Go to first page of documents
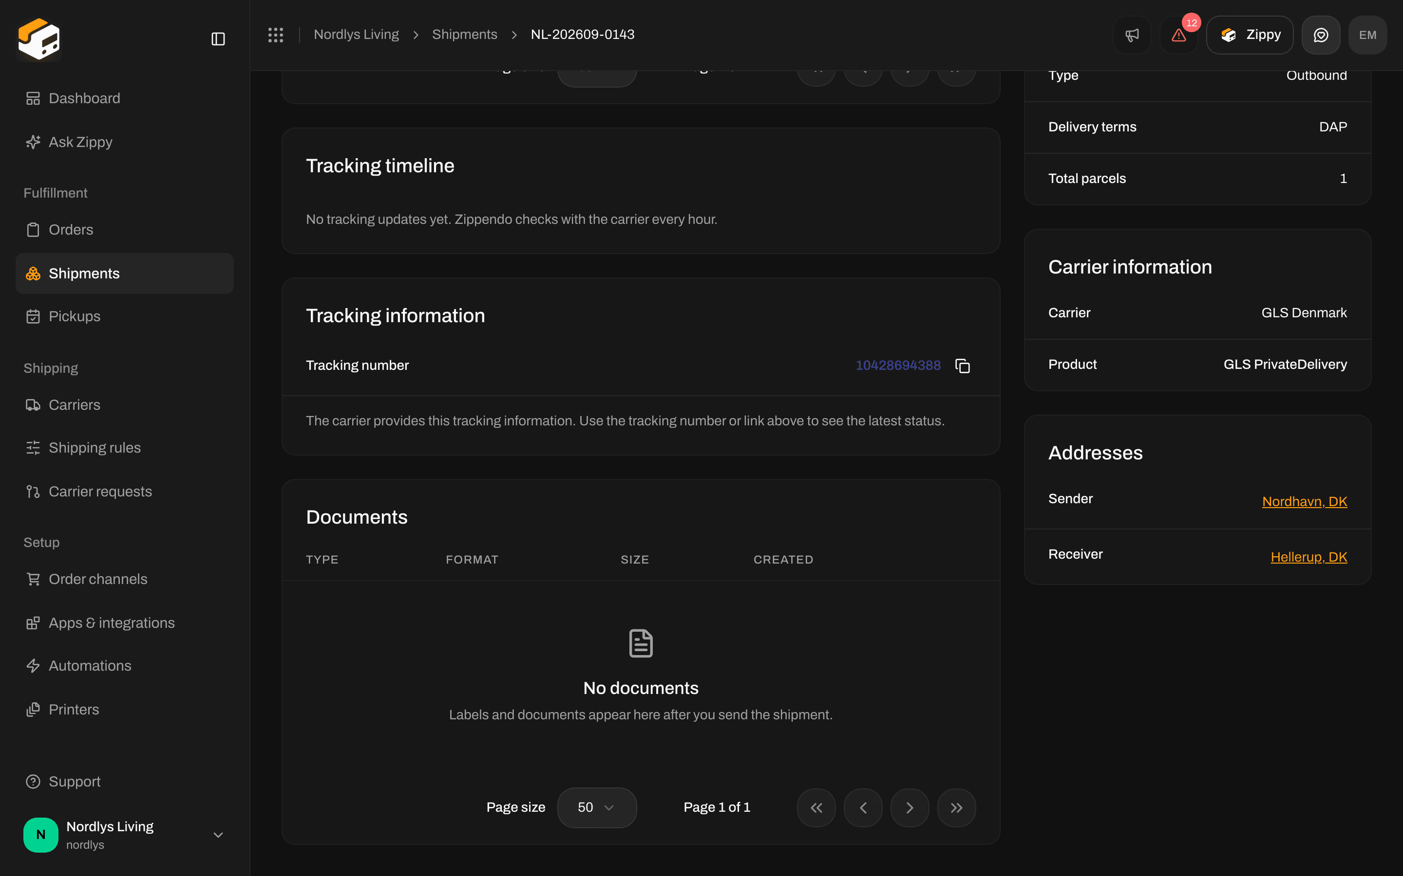 tap(816, 808)
